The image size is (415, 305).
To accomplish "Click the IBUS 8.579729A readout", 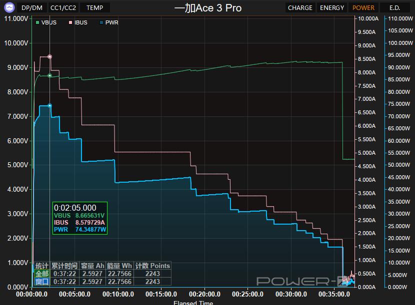I will coord(79,223).
